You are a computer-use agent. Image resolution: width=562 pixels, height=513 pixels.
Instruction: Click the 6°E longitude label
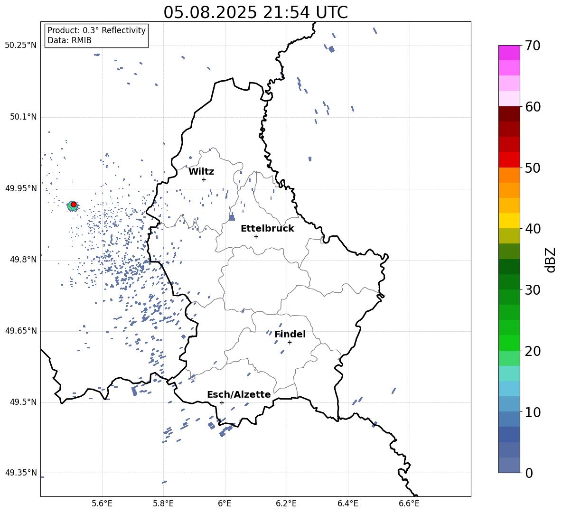pyautogui.click(x=225, y=504)
